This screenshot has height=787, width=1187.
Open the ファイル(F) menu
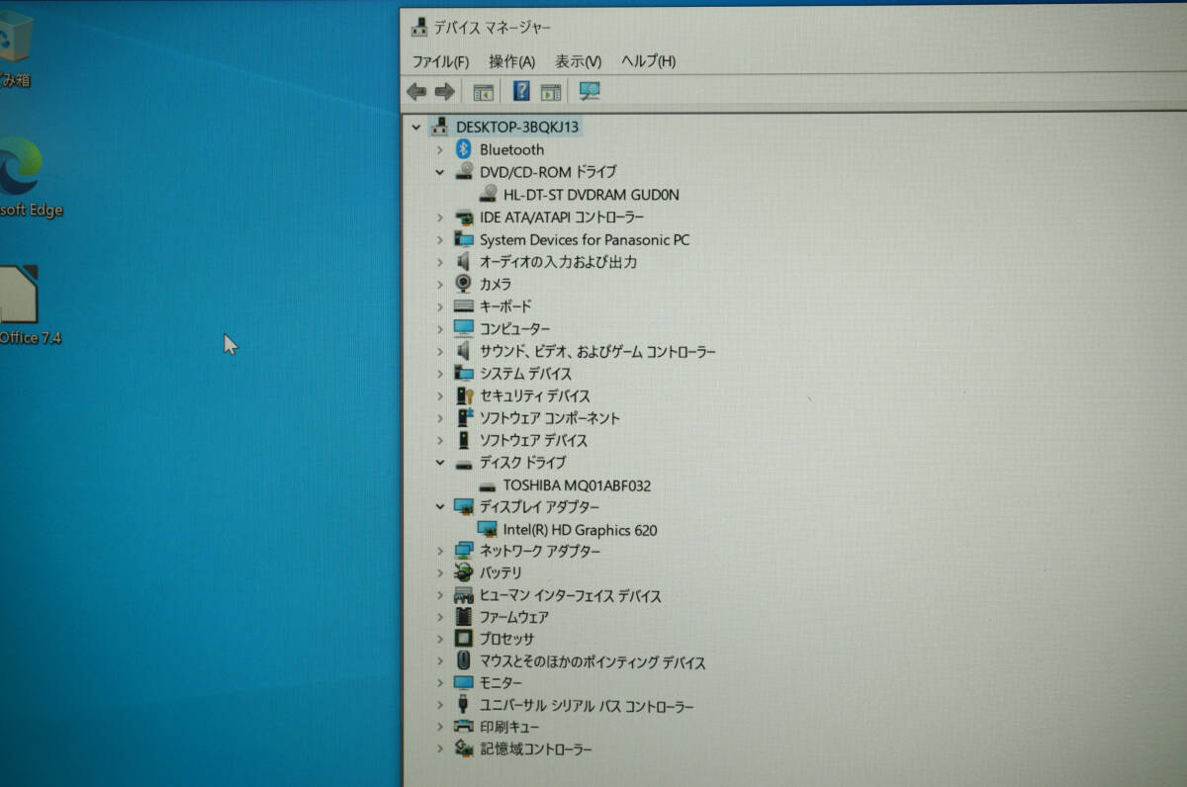[440, 61]
